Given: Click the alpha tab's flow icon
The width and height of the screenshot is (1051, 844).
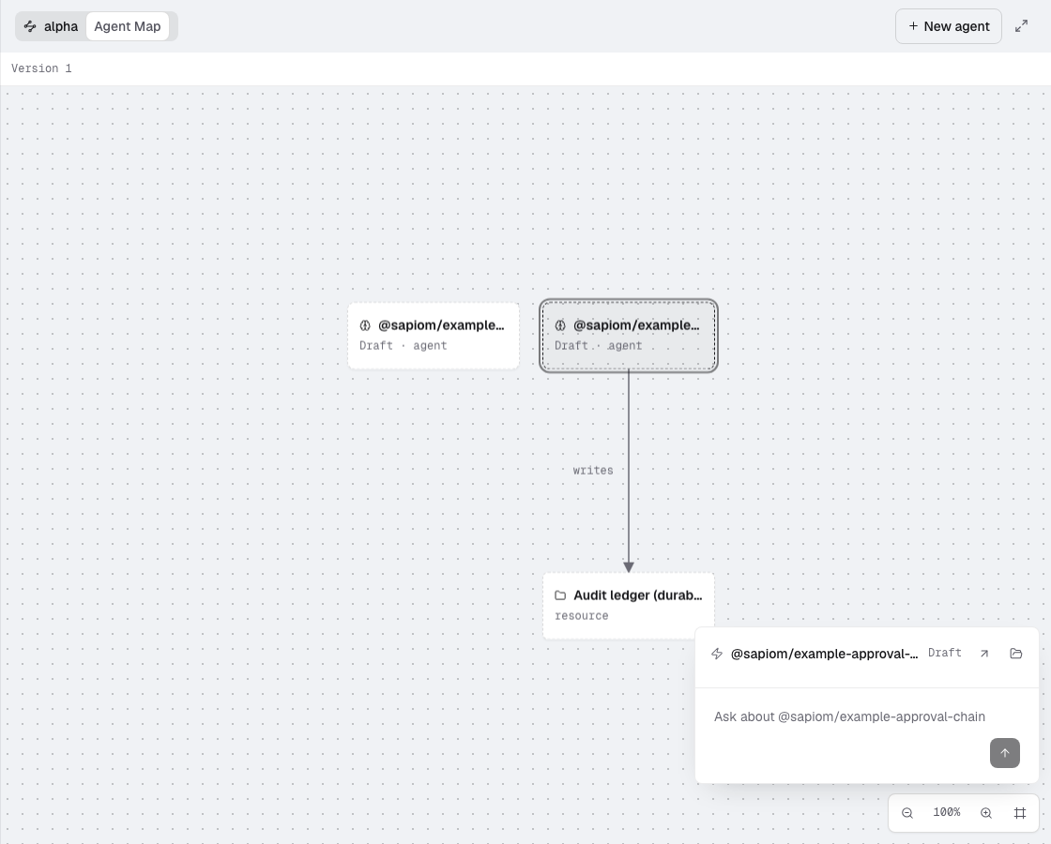Looking at the screenshot, I should point(30,26).
